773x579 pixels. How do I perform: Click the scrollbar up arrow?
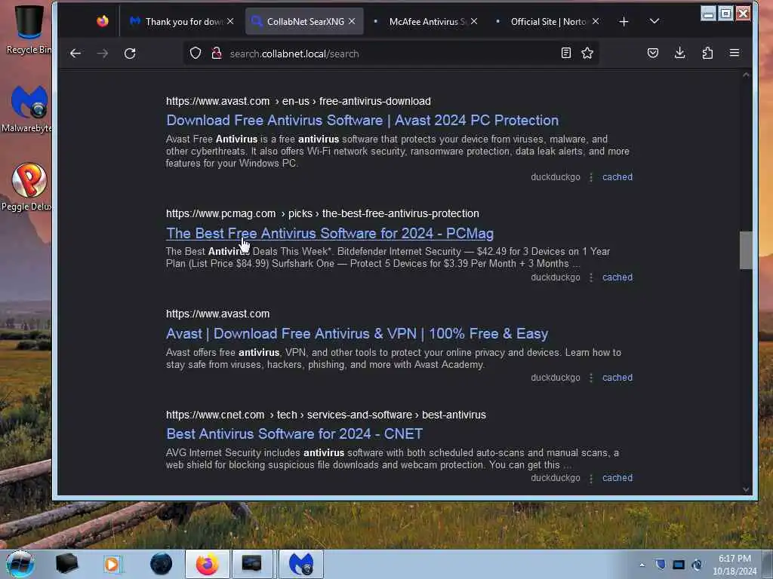tap(746, 75)
